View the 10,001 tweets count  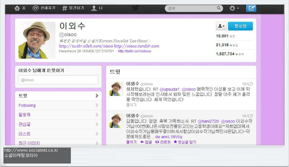pos(225,36)
